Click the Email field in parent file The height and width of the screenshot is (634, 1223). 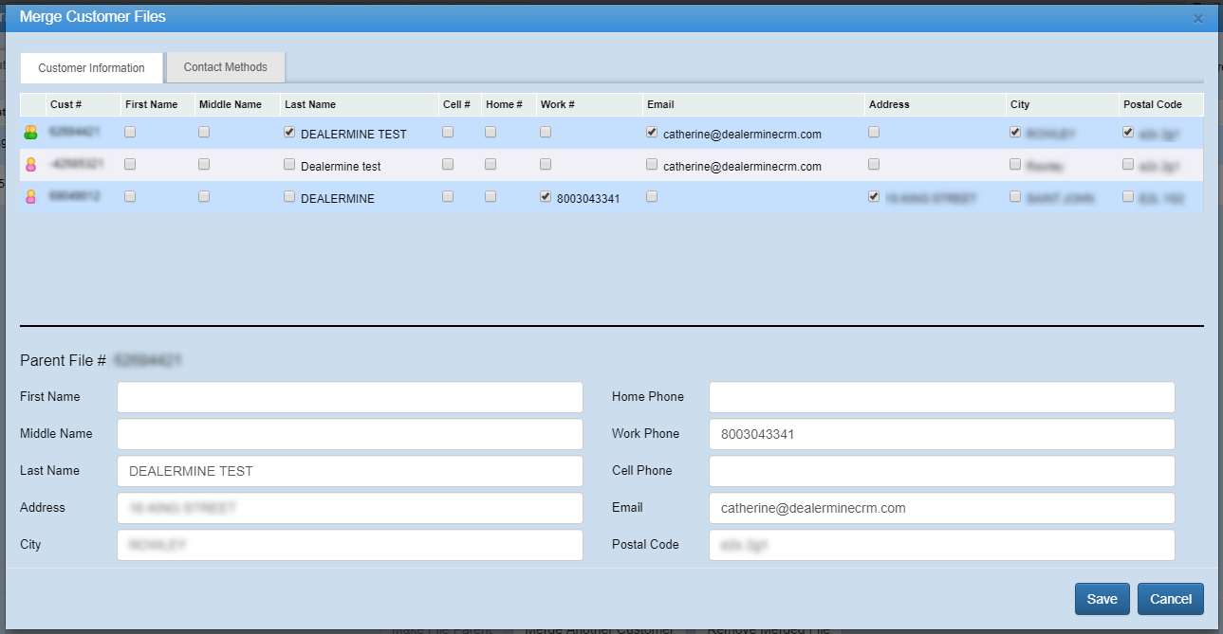[x=941, y=508]
